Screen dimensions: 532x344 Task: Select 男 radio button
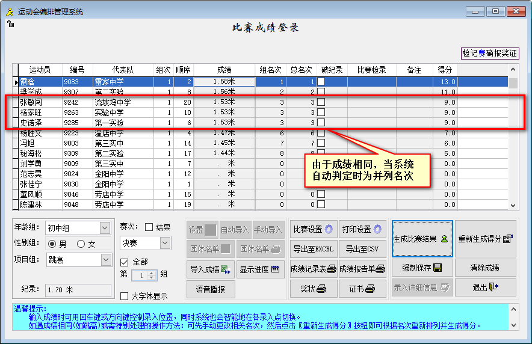pyautogui.click(x=52, y=244)
